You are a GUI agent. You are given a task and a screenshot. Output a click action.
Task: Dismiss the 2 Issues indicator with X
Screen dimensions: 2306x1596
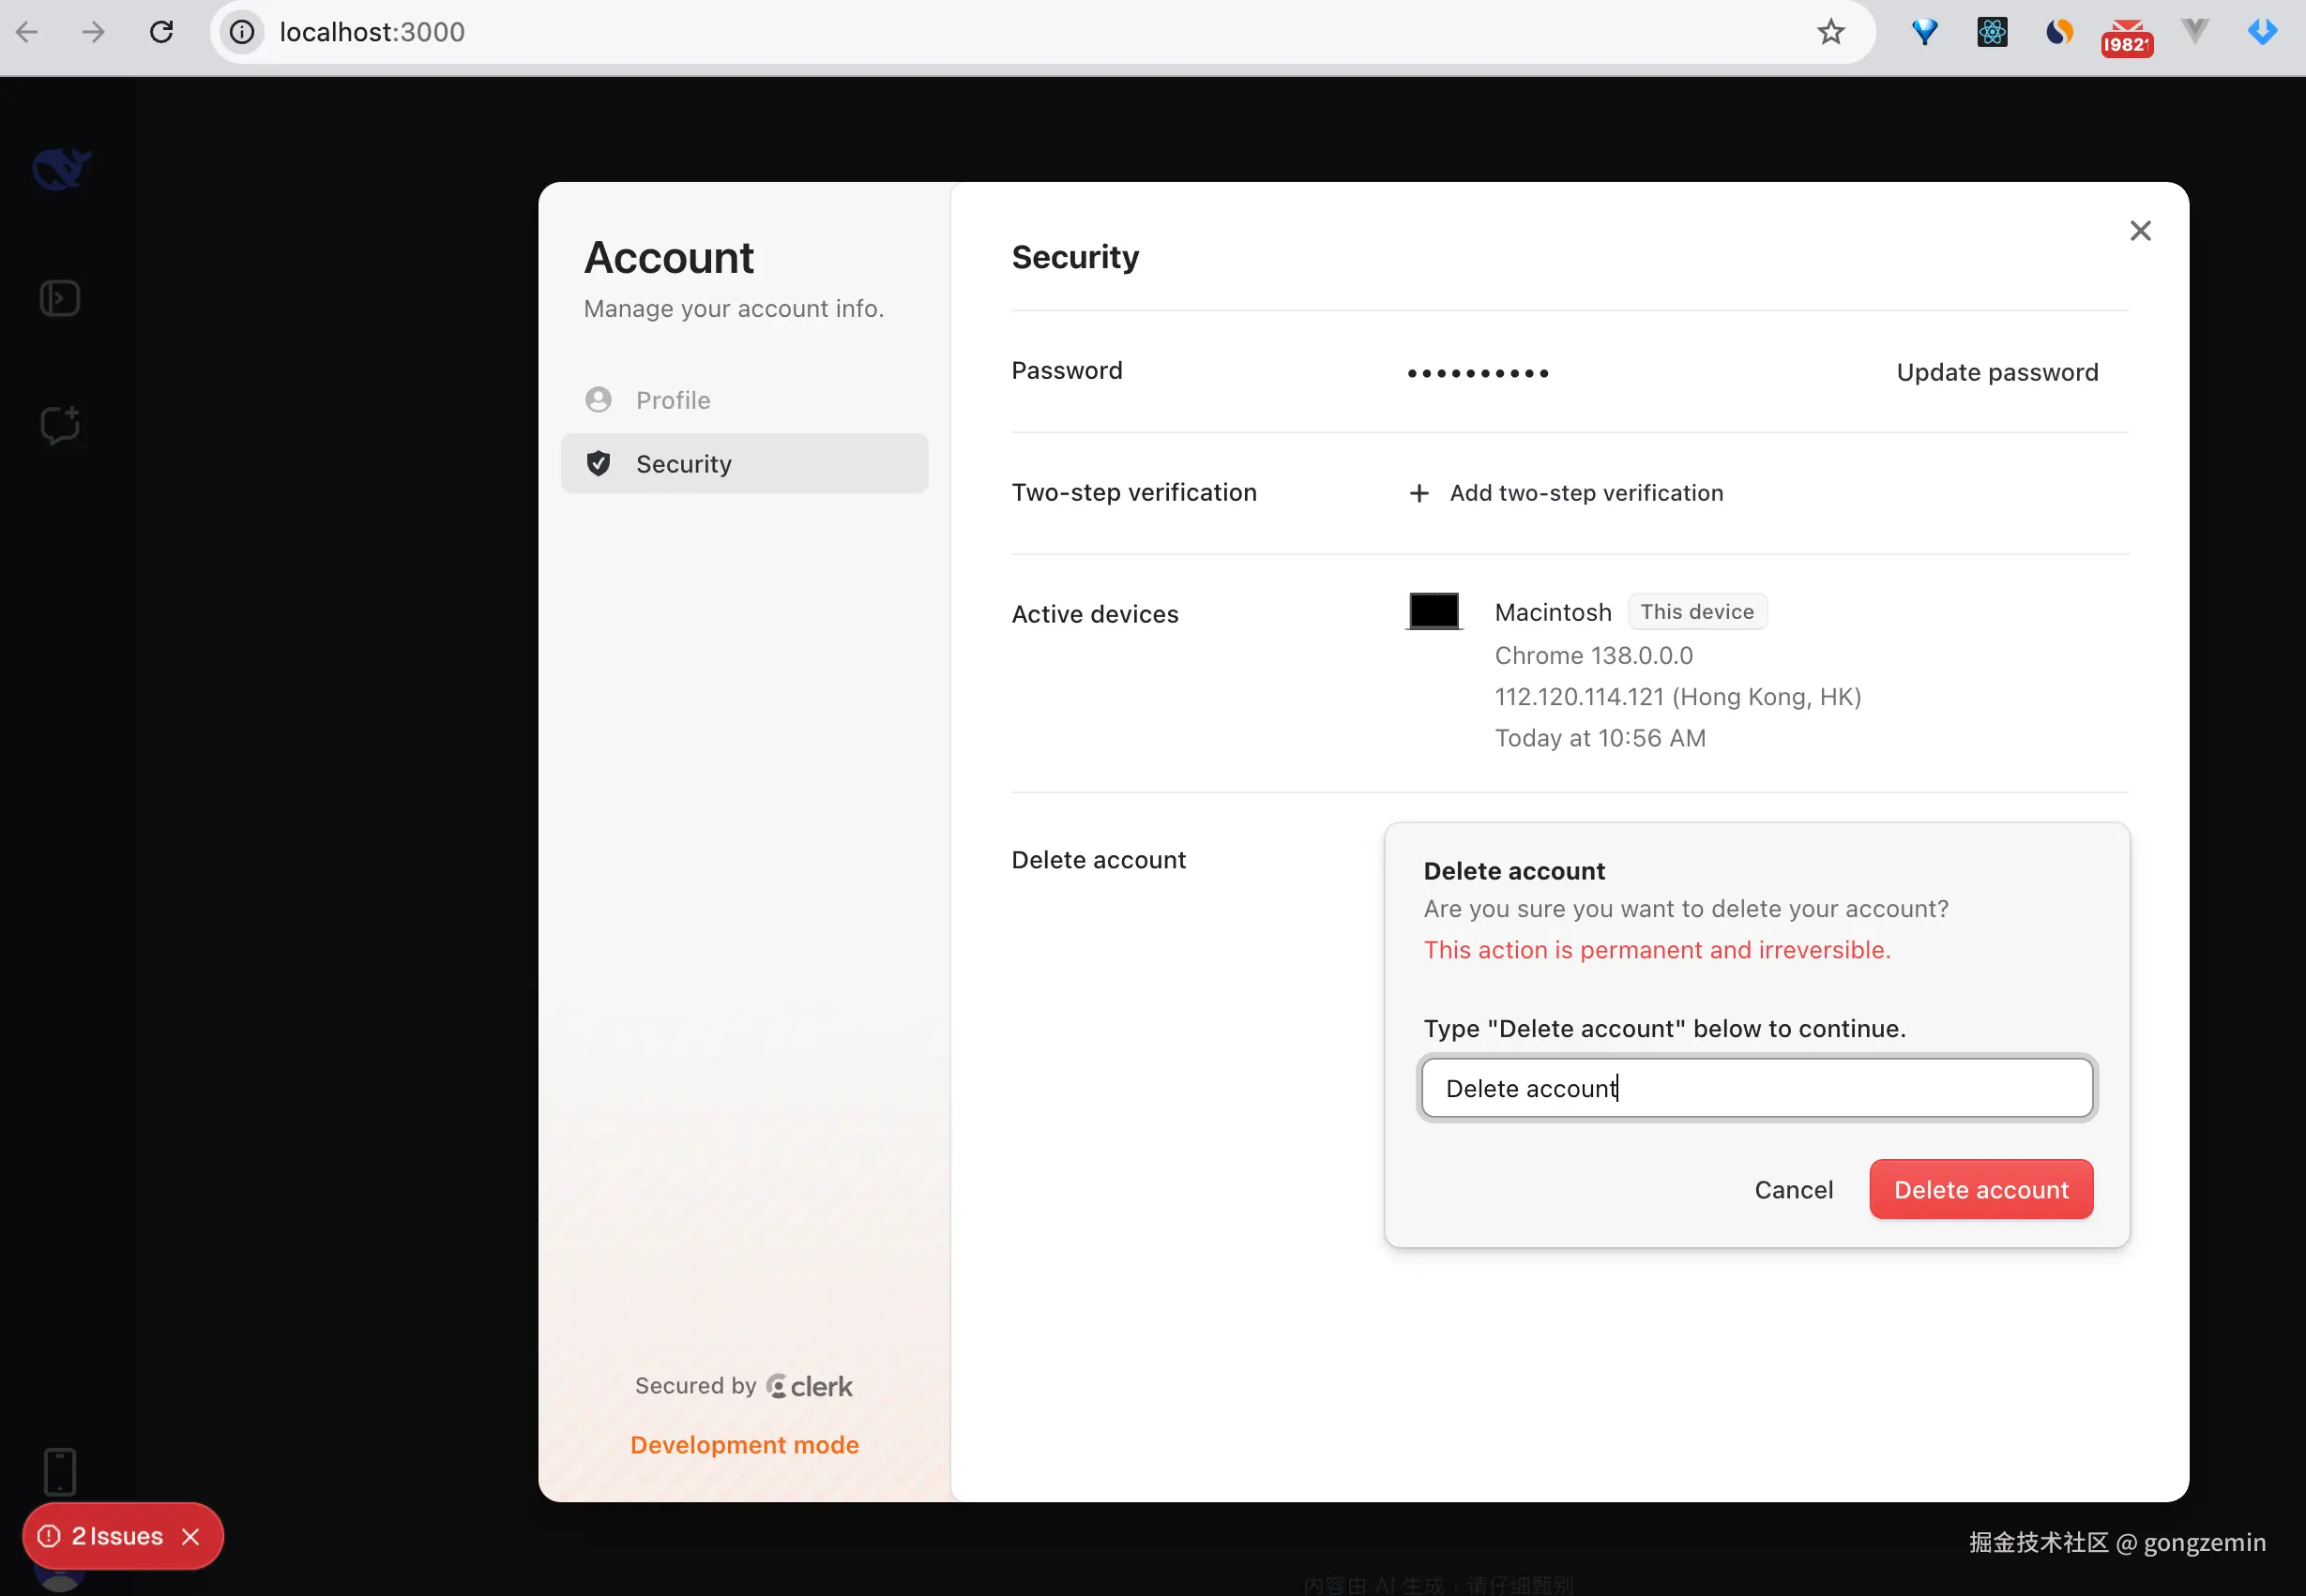191,1536
